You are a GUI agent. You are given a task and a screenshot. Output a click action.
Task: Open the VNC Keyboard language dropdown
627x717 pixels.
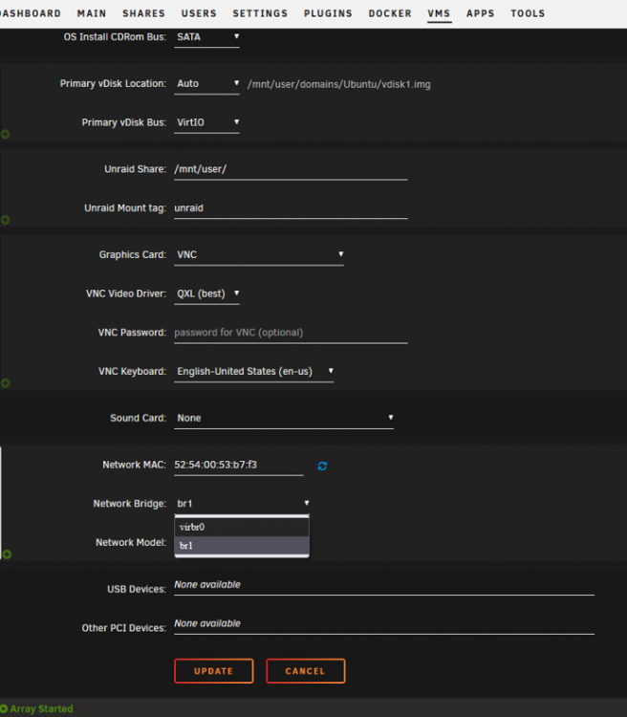(x=254, y=372)
